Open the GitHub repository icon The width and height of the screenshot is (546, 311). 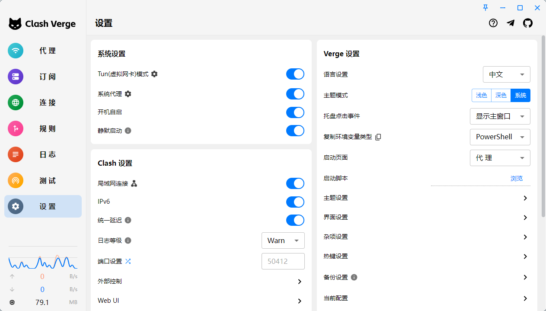pos(528,23)
